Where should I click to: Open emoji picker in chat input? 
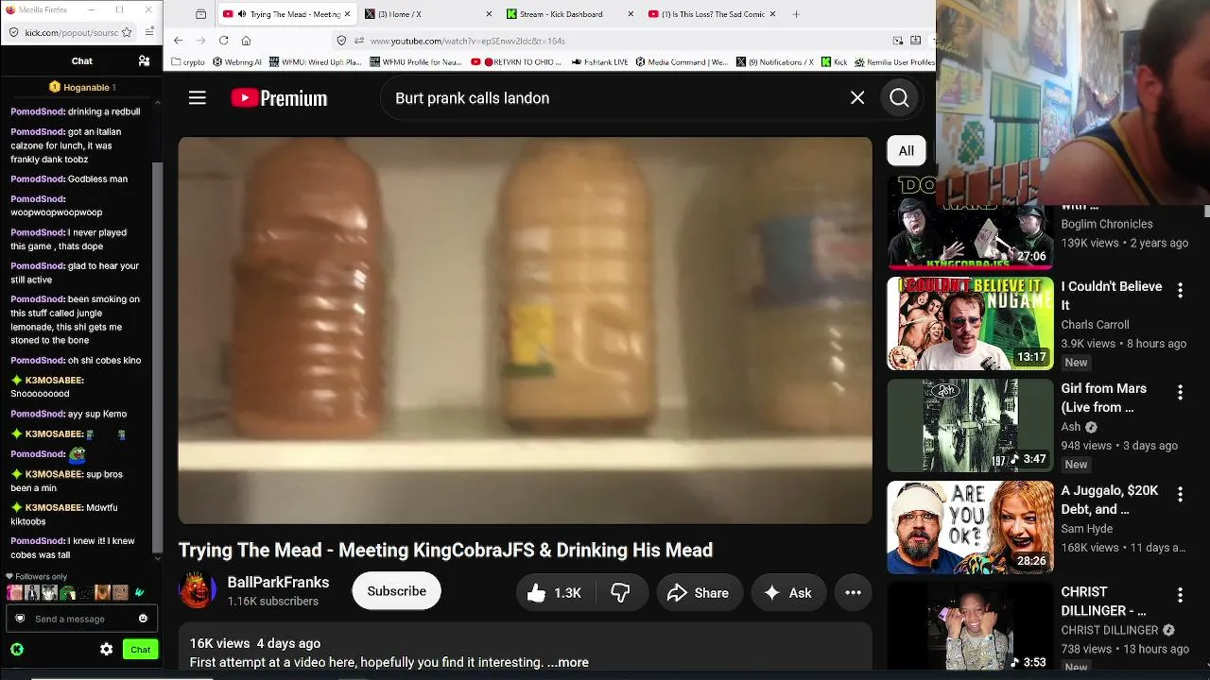pos(143,619)
